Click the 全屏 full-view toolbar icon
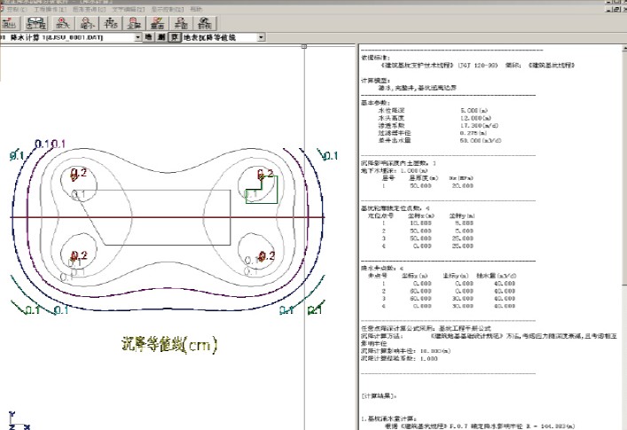627x430 pixels. [x=134, y=23]
